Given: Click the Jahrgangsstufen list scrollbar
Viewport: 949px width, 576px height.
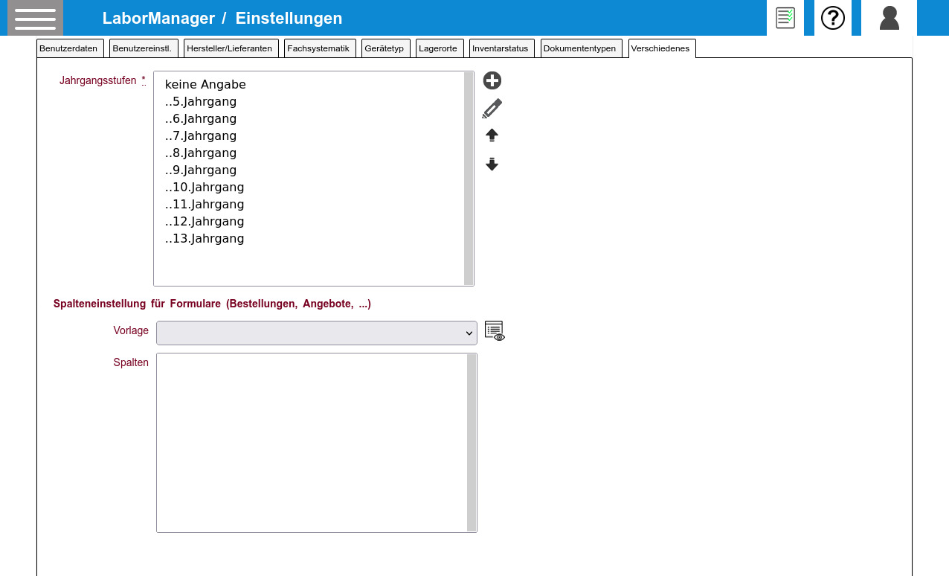Looking at the screenshot, I should click(469, 179).
